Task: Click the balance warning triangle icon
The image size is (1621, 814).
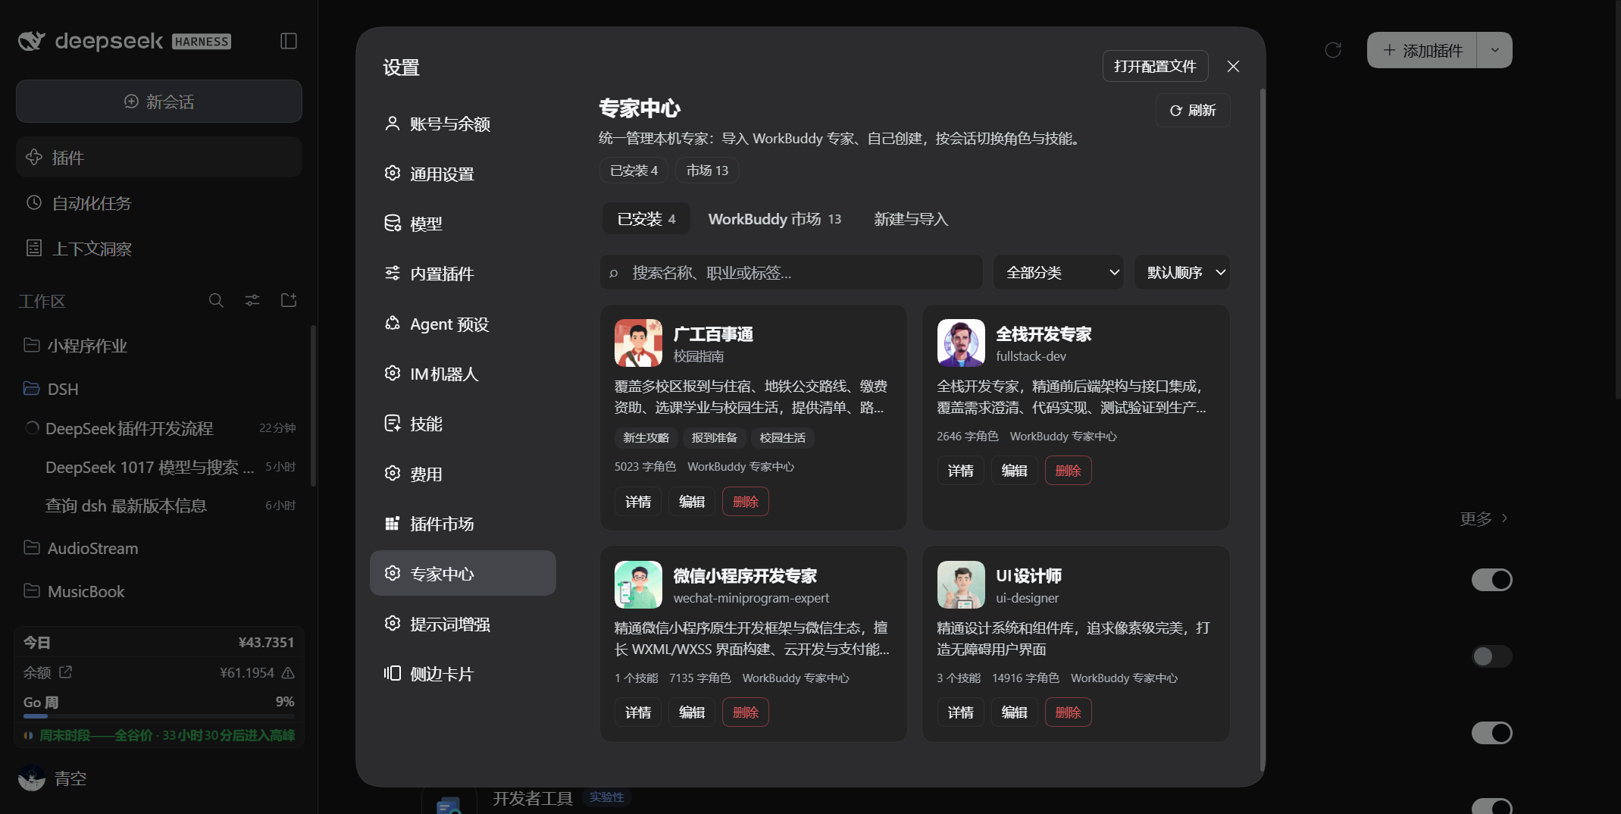Action: tap(288, 673)
